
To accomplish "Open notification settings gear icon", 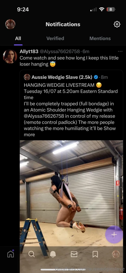I will (117, 24).
